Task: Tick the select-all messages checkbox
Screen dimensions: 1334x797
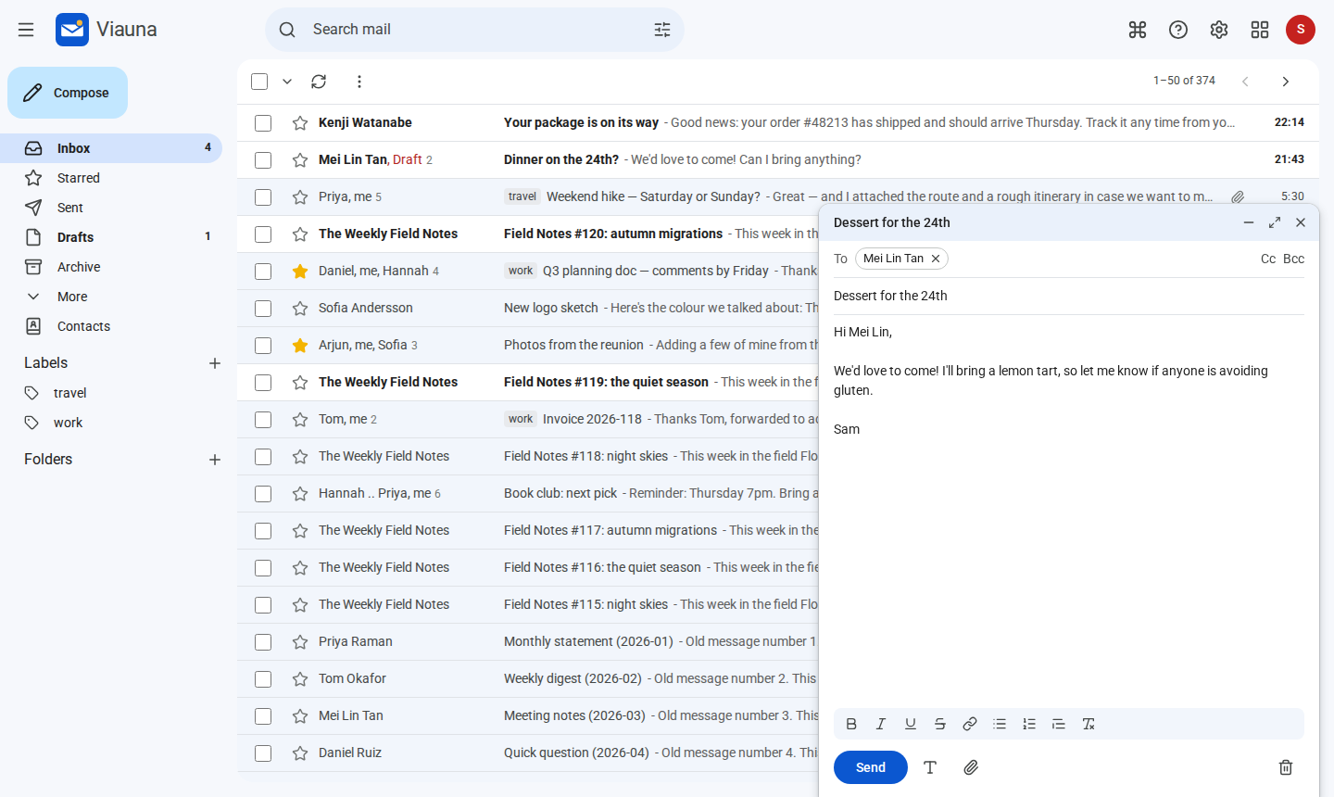Action: coord(259,82)
